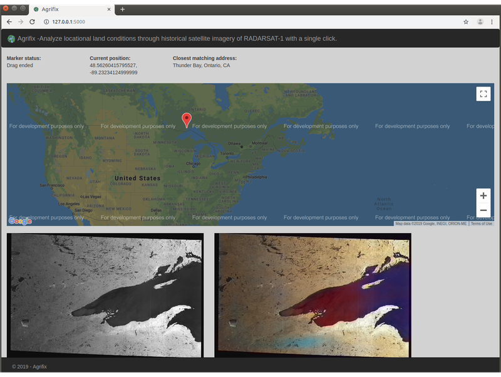Image resolution: width=501 pixels, height=377 pixels.
Task: Click the Google logo on the map
Action: tap(20, 221)
